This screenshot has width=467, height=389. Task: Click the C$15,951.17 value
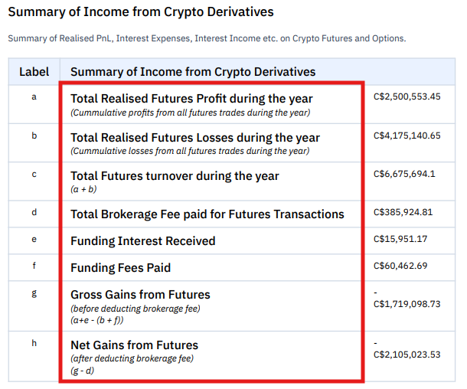tap(400, 239)
